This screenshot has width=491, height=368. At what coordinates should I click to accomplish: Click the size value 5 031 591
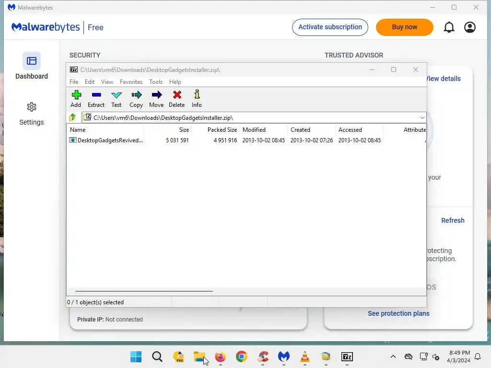pyautogui.click(x=177, y=140)
